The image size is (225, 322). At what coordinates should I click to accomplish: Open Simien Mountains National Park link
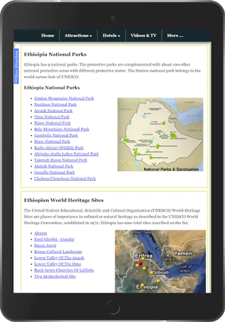tap(64, 98)
